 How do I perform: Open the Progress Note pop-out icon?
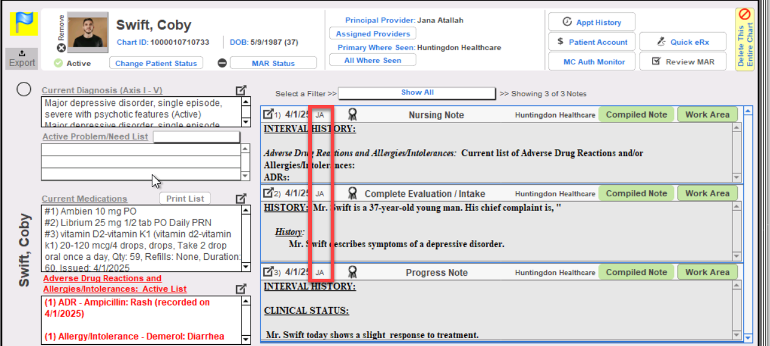pyautogui.click(x=268, y=272)
